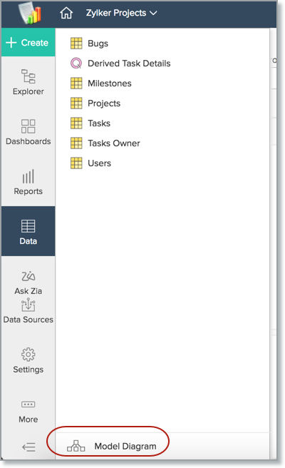This screenshot has height=468, width=285.
Task: Open the Derived Task Details query table
Action: [x=120, y=63]
